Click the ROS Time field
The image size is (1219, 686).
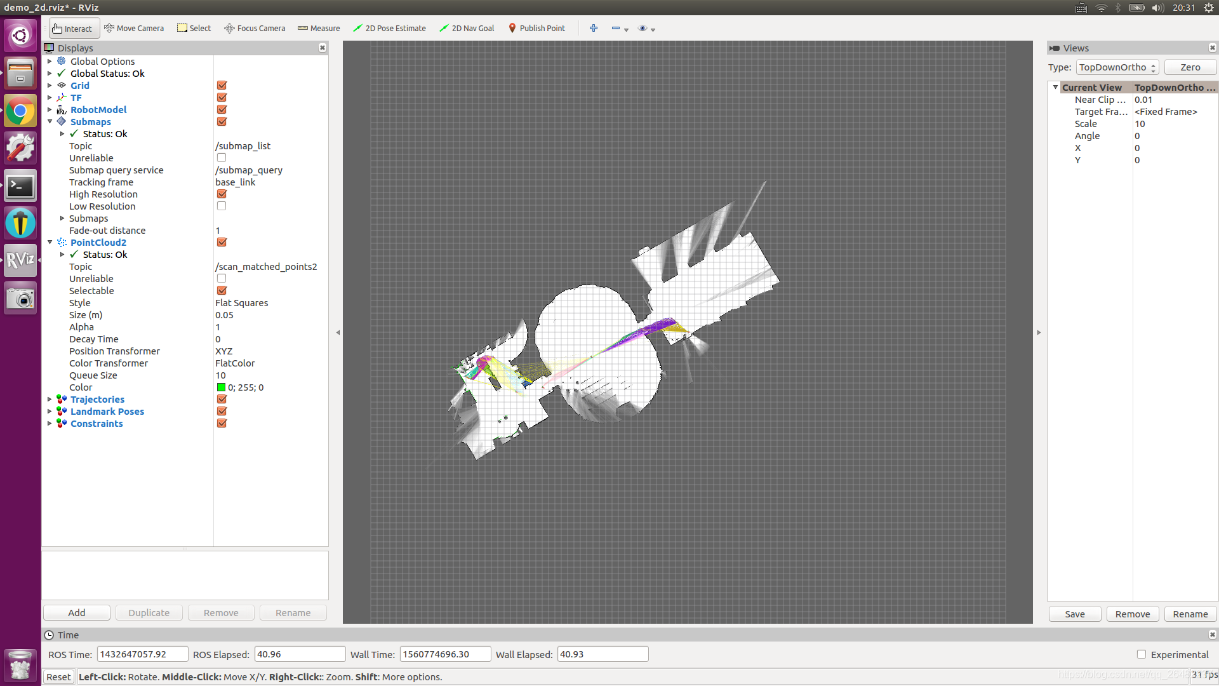(x=142, y=654)
